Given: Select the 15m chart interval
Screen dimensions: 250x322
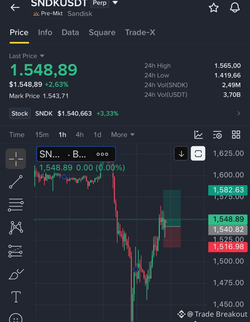Looking at the screenshot, I should tap(42, 135).
